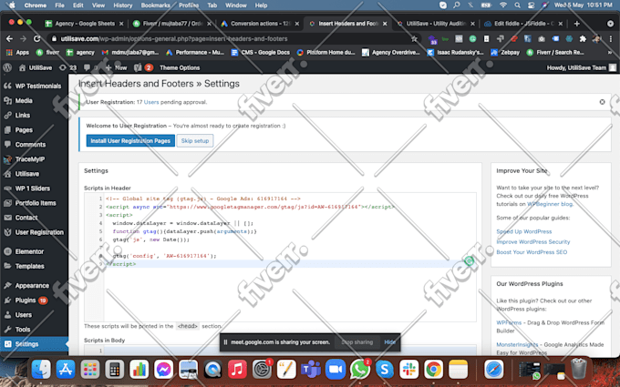Go back to the previous page
This screenshot has height=387, width=620.
[x=9, y=38]
